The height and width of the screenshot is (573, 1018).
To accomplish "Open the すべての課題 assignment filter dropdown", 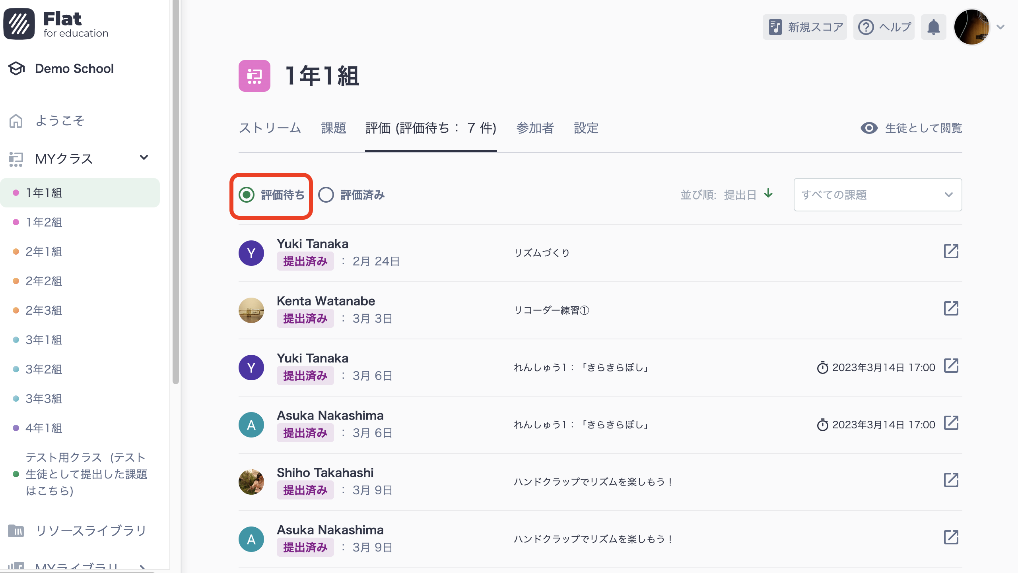I will pyautogui.click(x=877, y=195).
